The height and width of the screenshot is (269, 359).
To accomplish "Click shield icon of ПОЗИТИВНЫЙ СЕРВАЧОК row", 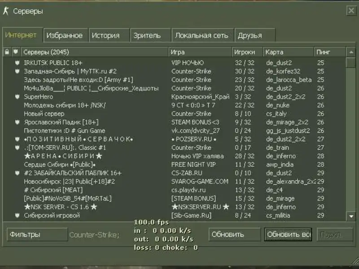I will [x=17, y=139].
